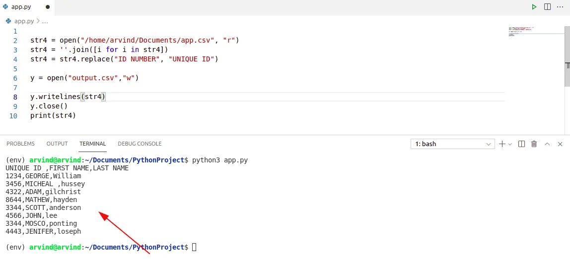Select the app.py editor tab

coord(22,7)
